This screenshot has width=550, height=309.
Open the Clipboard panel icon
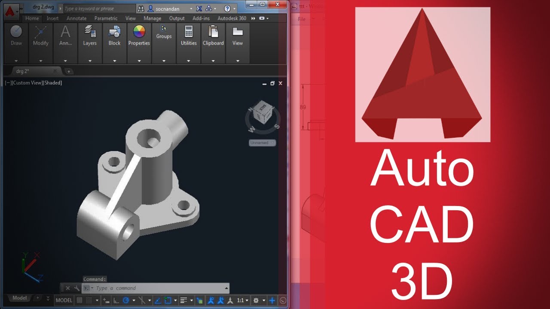[213, 31]
